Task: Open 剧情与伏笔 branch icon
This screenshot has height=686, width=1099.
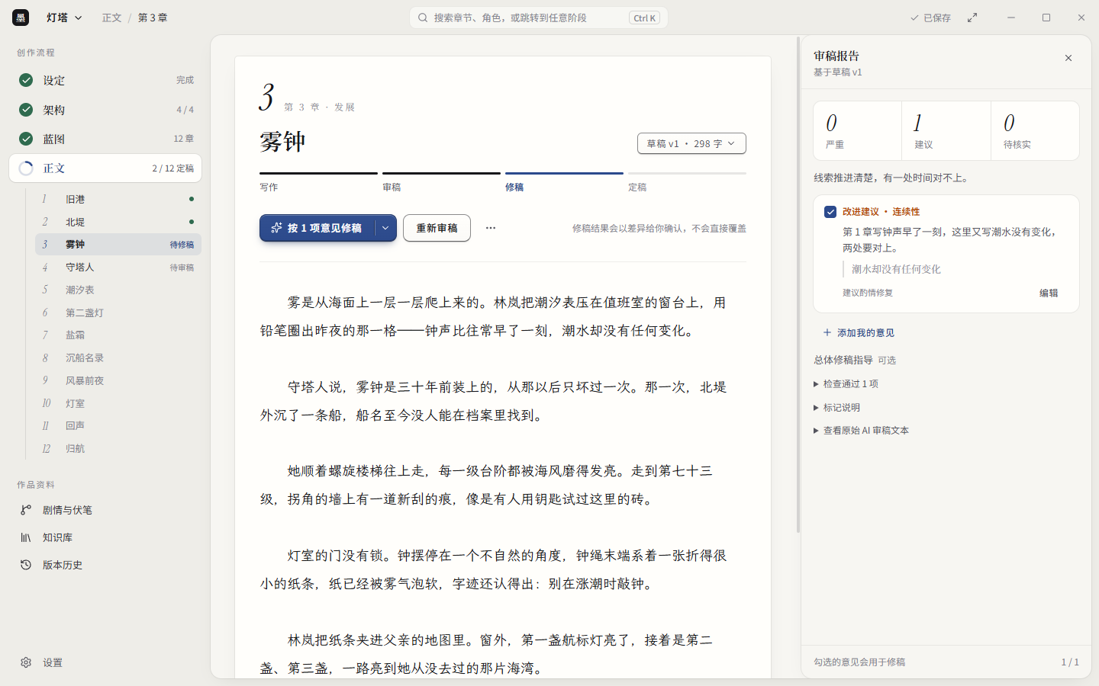Action: [x=26, y=510]
